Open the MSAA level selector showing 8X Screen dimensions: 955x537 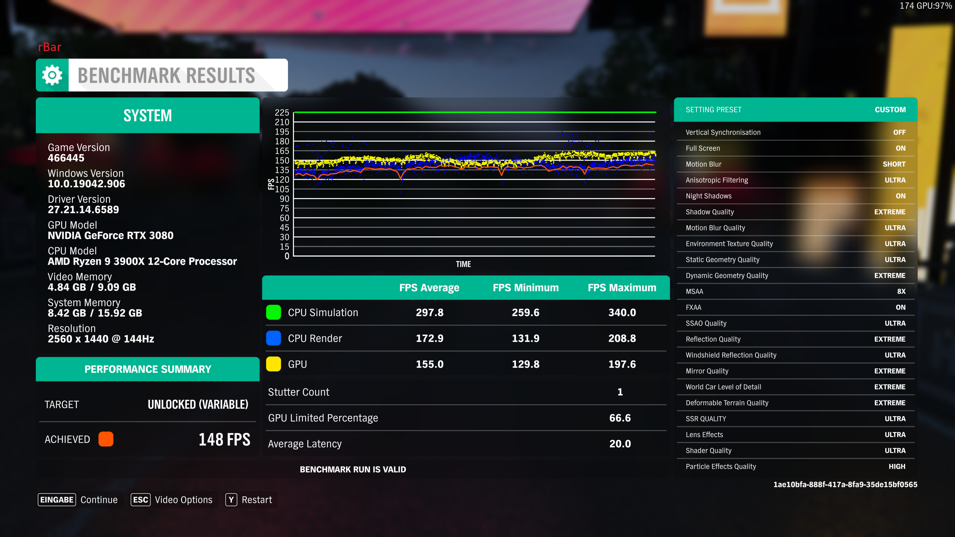coord(795,291)
